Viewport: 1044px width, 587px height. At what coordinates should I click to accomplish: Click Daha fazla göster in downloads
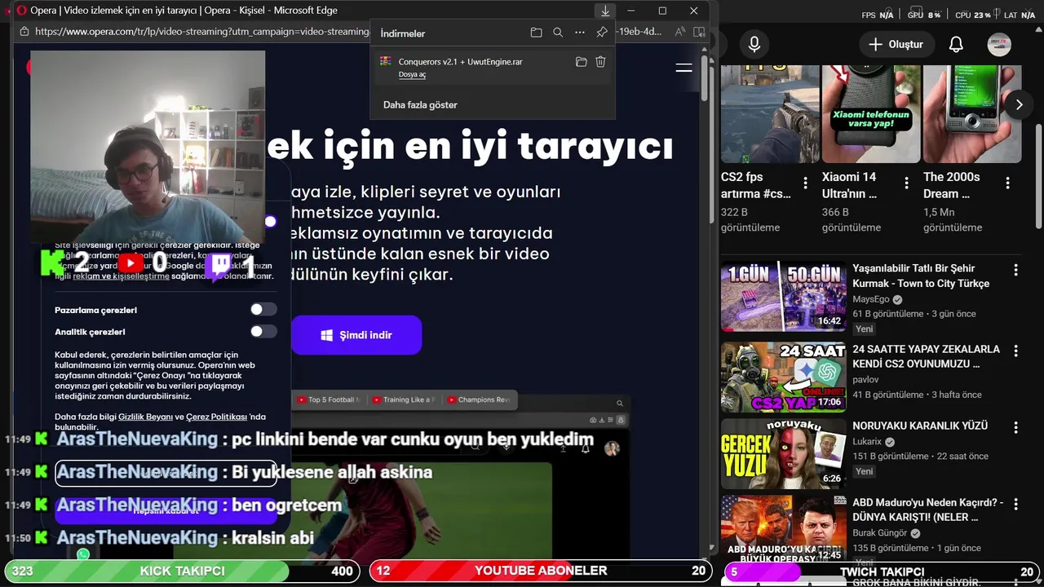(x=420, y=104)
